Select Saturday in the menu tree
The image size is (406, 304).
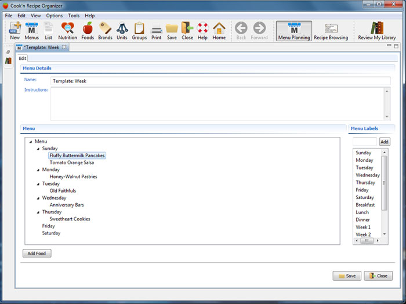51,233
